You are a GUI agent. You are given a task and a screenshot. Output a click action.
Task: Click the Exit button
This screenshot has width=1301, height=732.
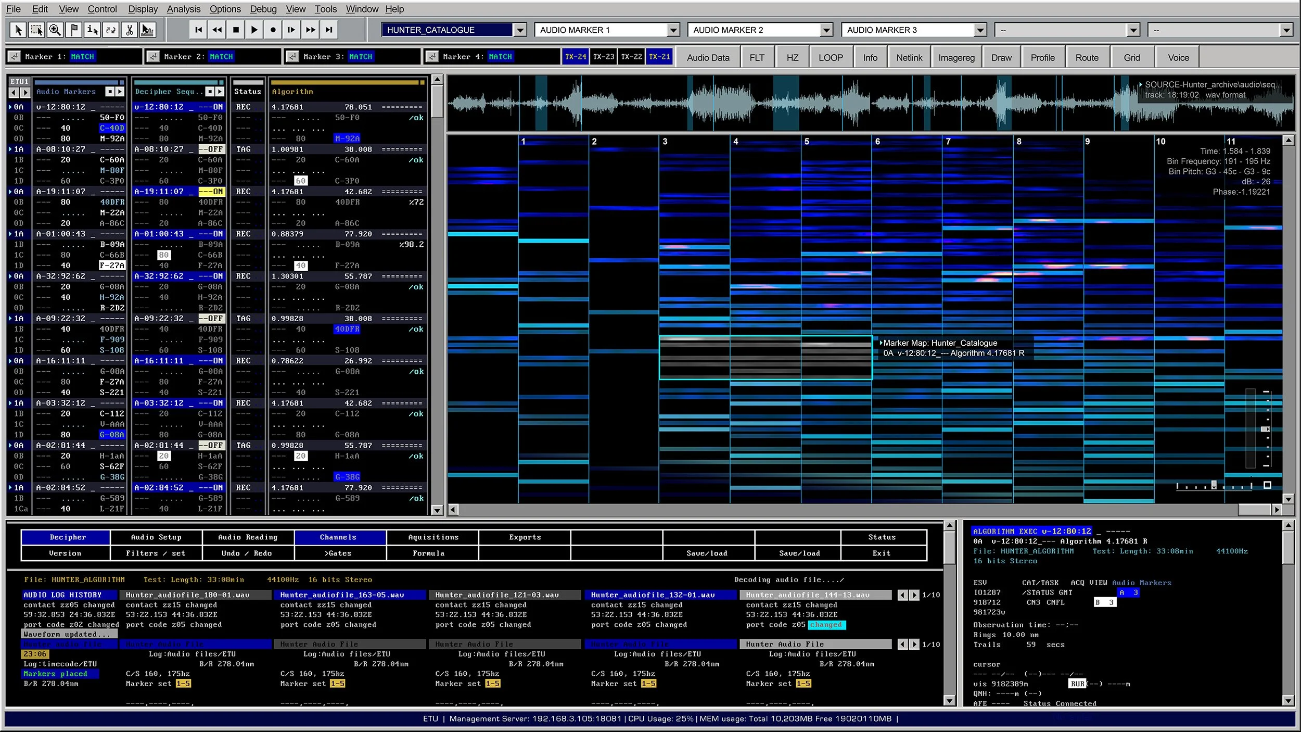coord(881,553)
